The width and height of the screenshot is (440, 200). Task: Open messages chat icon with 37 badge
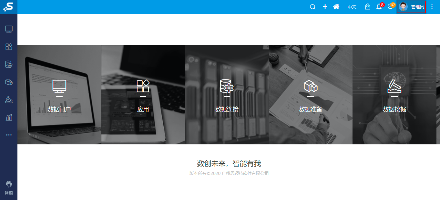click(391, 6)
